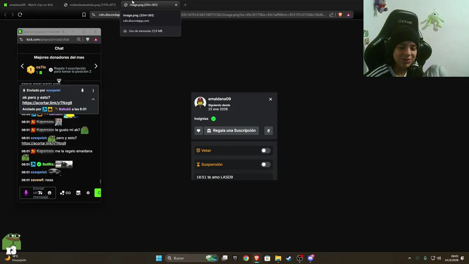Image resolution: width=469 pixels, height=264 pixels.
Task: Bookmark this page with the bookmark icon
Action: point(84,15)
